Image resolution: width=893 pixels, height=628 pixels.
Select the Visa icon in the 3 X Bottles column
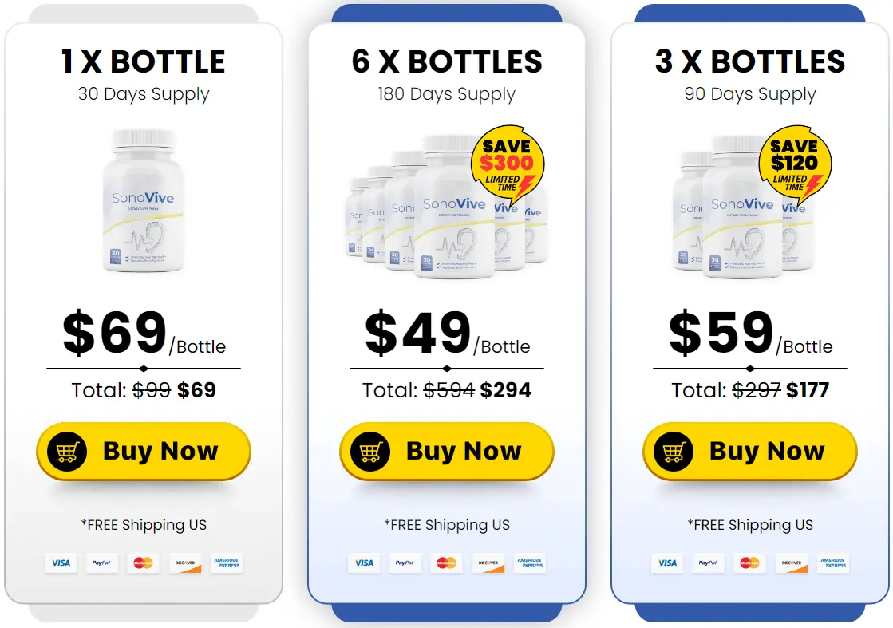pyautogui.click(x=668, y=563)
